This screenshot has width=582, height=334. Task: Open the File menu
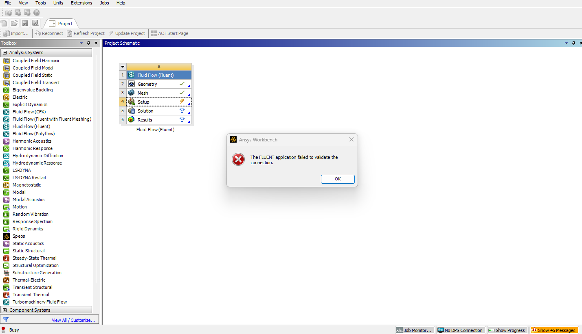8,3
